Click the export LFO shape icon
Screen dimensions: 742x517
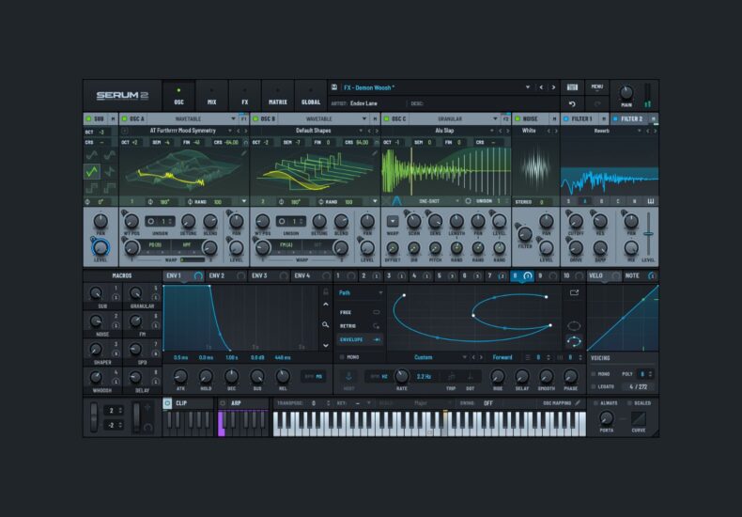tap(575, 292)
